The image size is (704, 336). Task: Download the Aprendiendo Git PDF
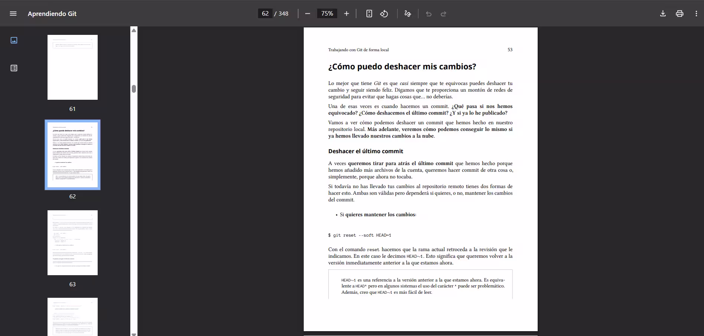pos(663,14)
